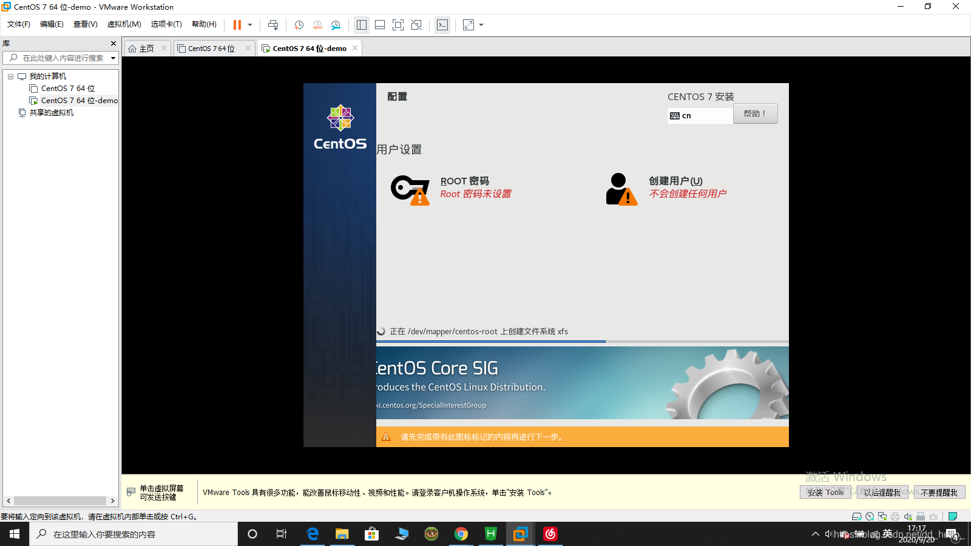The height and width of the screenshot is (546, 971).
Task: Open the 选项卡(T) menu
Action: coord(166,24)
